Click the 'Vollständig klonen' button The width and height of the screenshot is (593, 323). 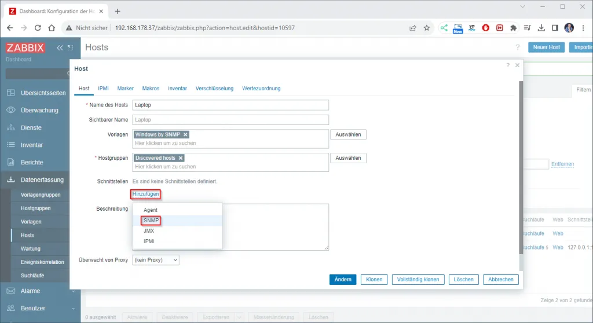tap(418, 279)
